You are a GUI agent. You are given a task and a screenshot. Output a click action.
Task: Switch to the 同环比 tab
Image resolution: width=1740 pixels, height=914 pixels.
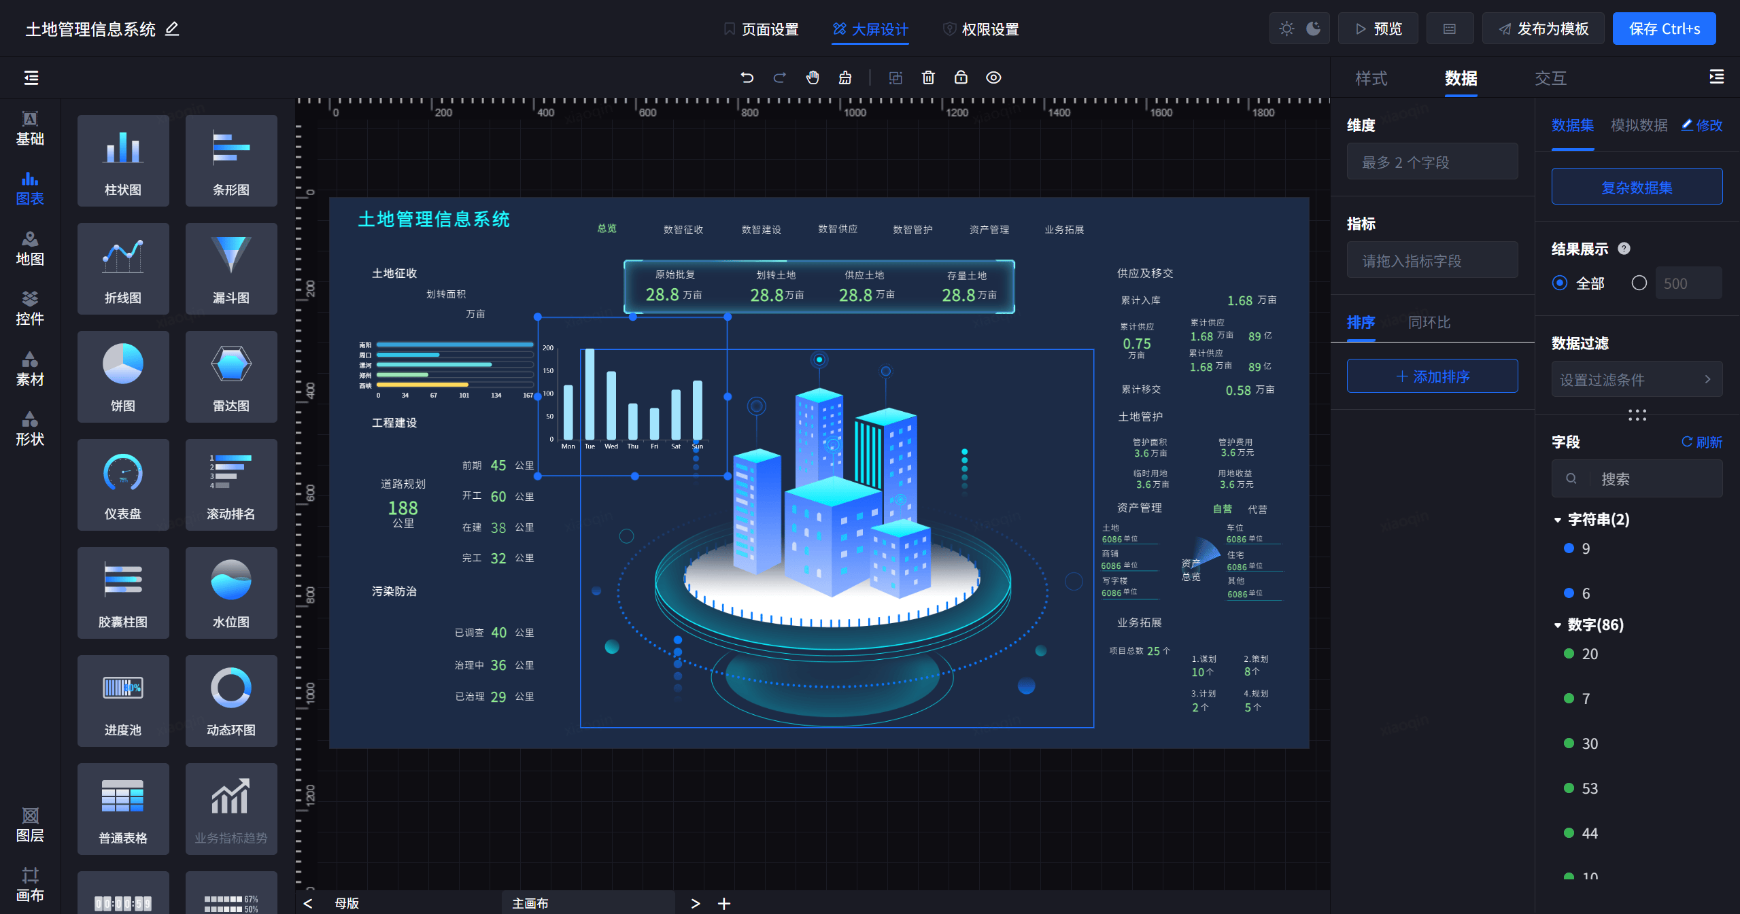pos(1429,322)
